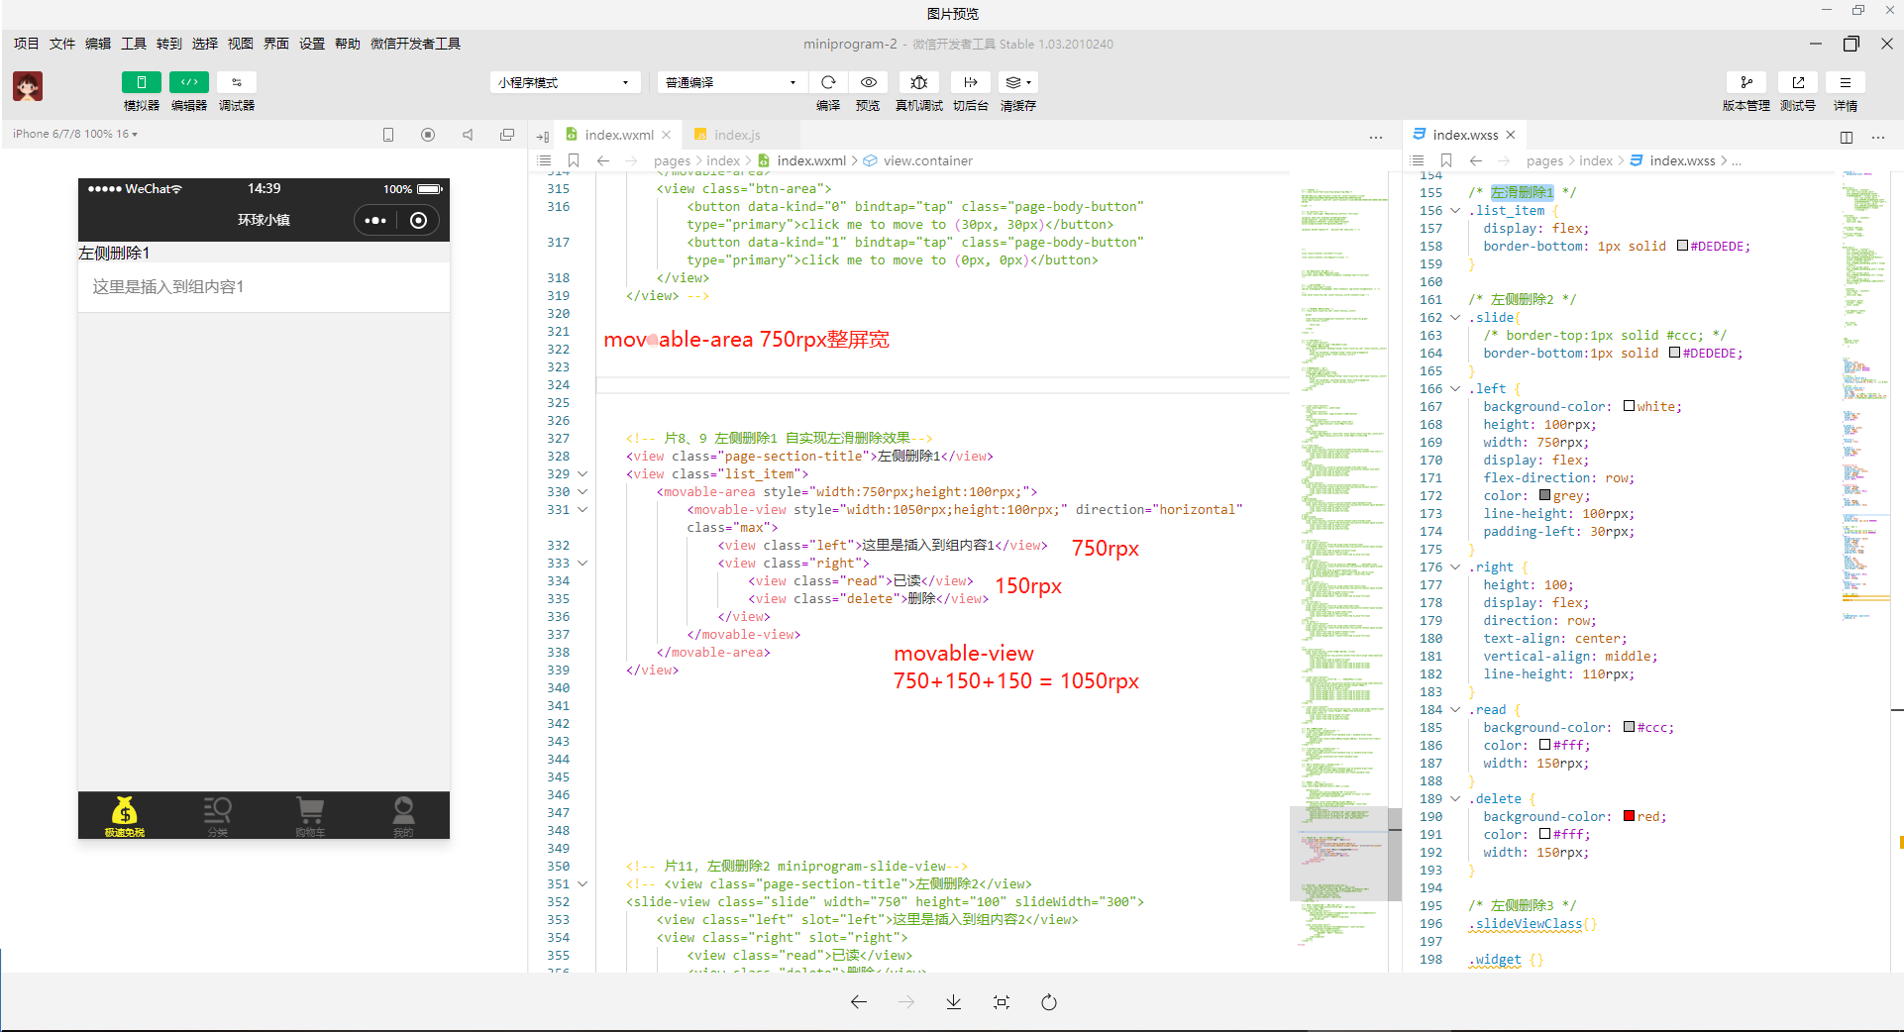The width and height of the screenshot is (1904, 1032).
Task: Click the simulator rotate device icon
Action: (x=388, y=135)
